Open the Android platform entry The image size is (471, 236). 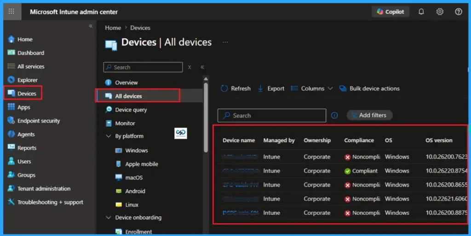130,191
